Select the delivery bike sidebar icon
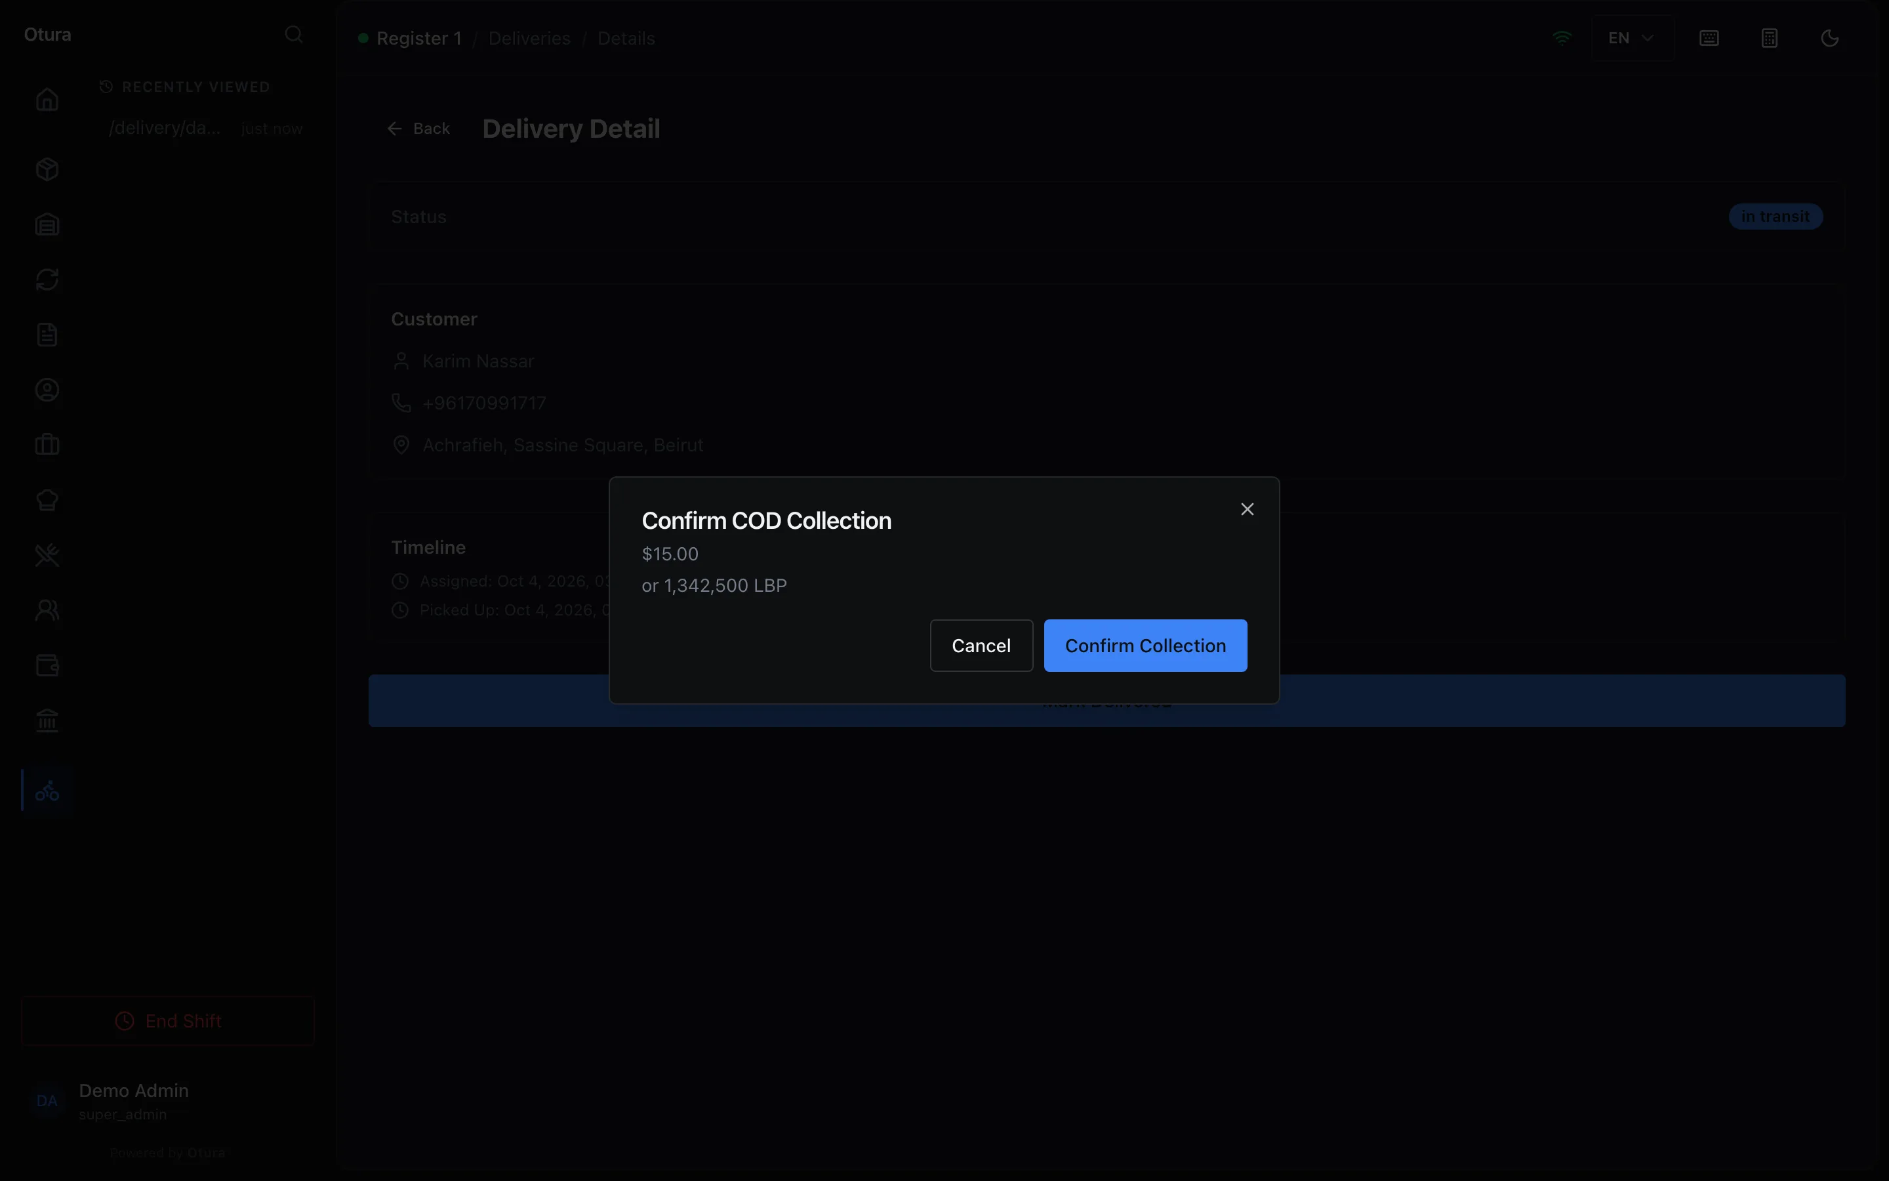The width and height of the screenshot is (1889, 1181). click(x=47, y=791)
